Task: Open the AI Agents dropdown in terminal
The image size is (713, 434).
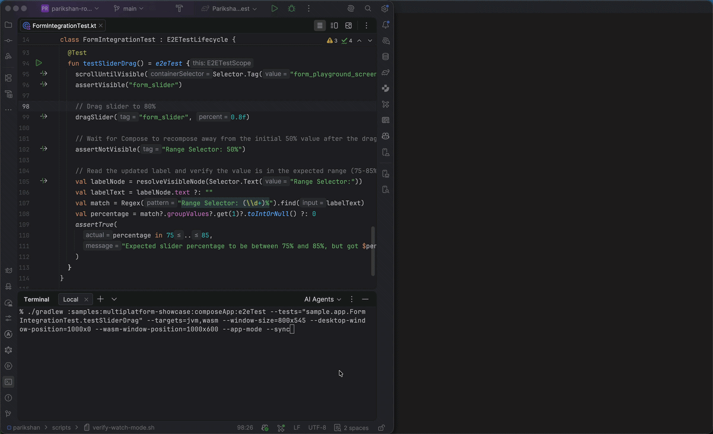Action: (x=323, y=299)
